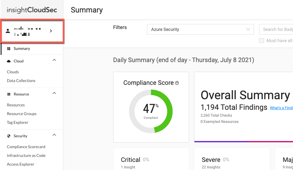Click '0 Exempted Resources' text
Screen dimensions: 293x170
[x=220, y=122]
